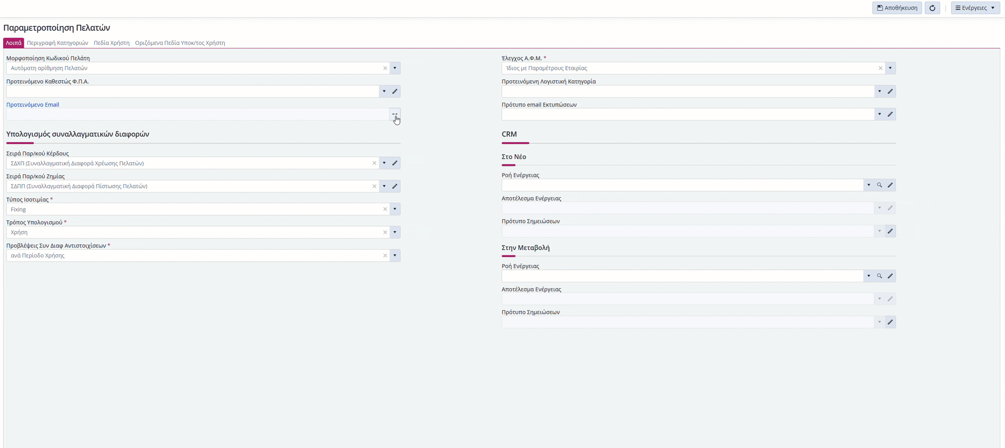Edit the Προτεινόμενο Καθεστώς Φ.Π.Α. via the pencil icon

coord(395,91)
